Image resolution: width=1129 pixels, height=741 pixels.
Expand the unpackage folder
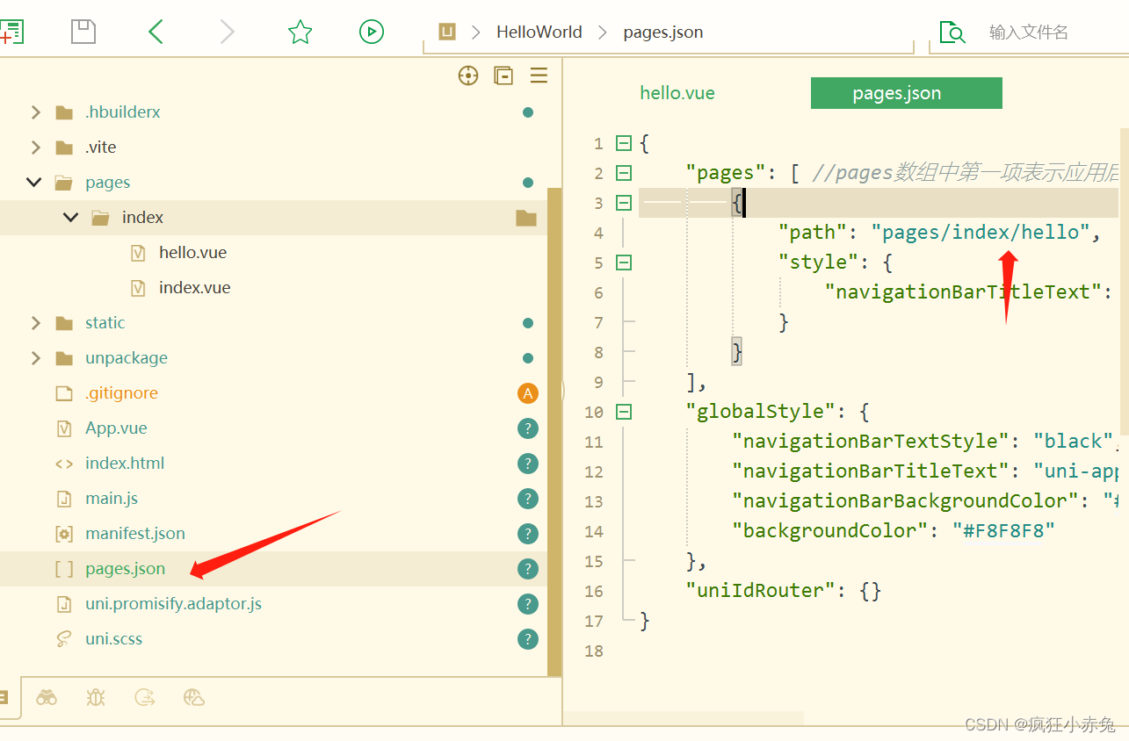[x=35, y=358]
